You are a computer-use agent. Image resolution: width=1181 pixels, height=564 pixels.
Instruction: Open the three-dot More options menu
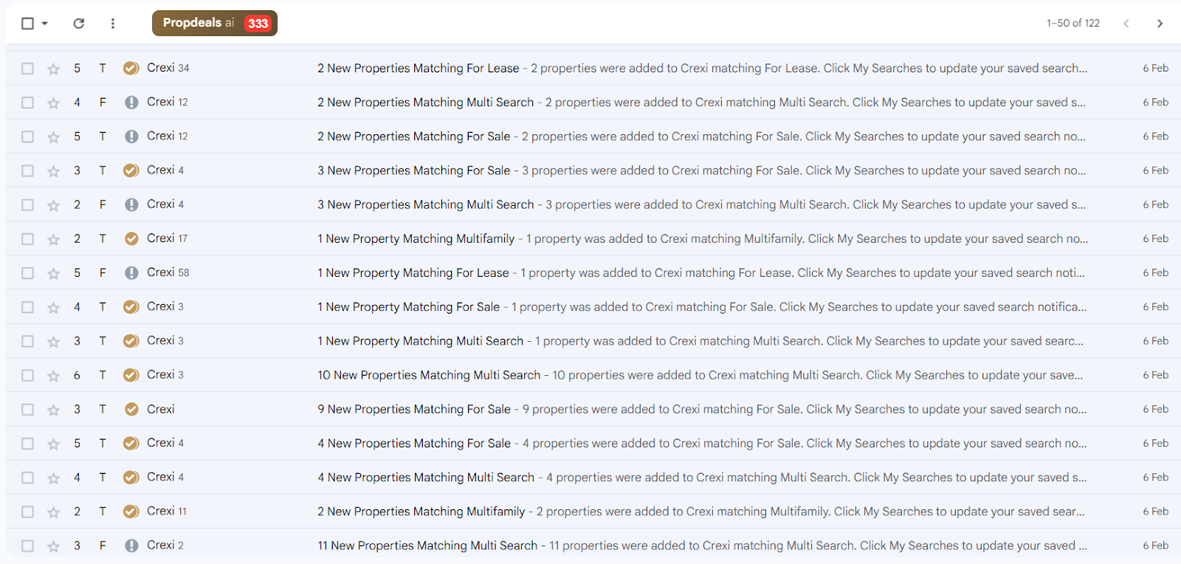point(113,24)
